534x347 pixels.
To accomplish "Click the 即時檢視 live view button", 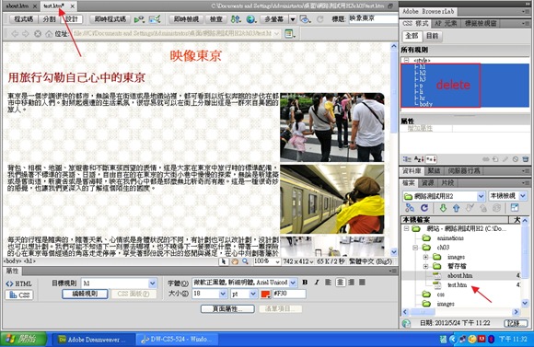I will point(186,19).
